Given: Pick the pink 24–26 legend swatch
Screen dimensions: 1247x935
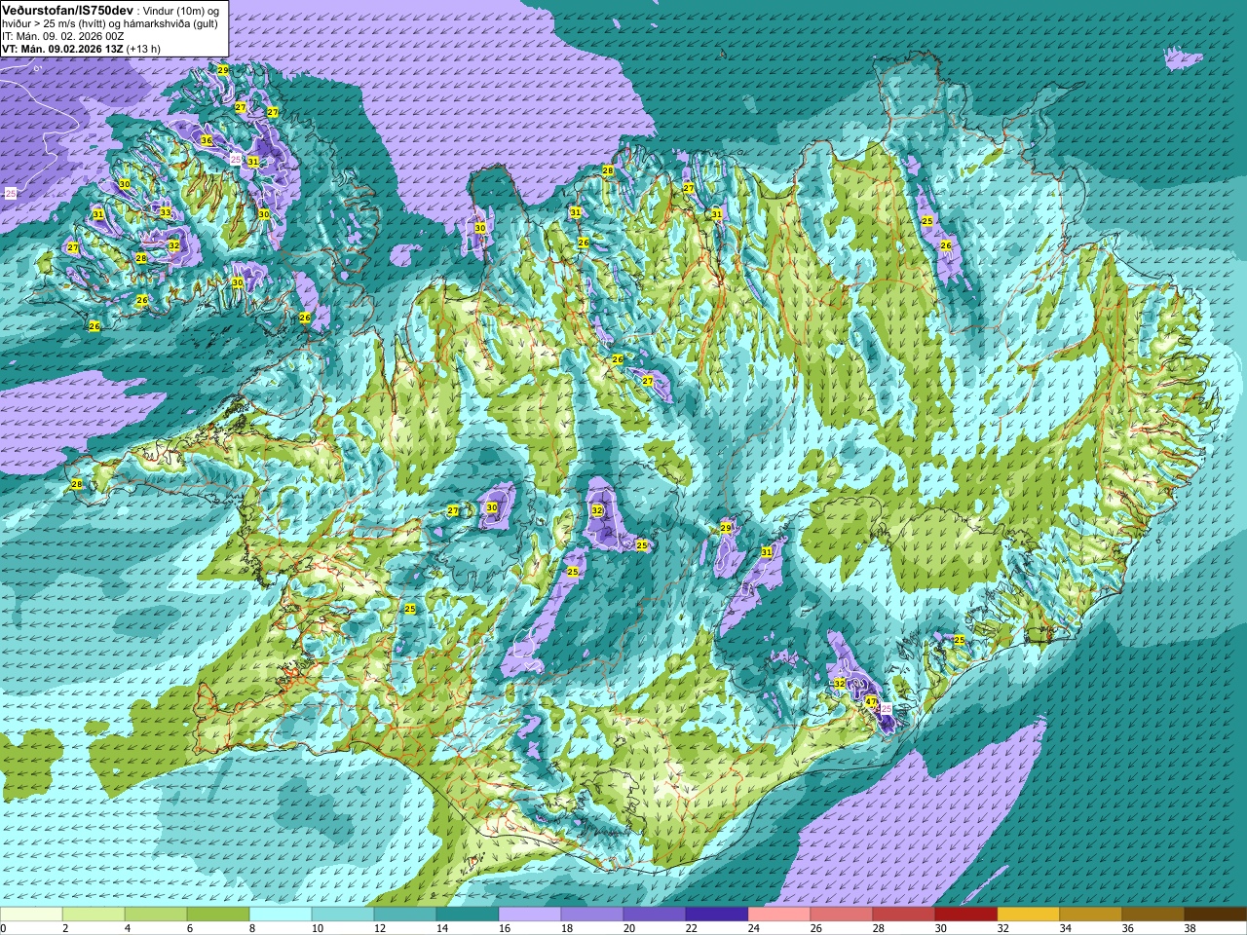Looking at the screenshot, I should click(x=779, y=914).
